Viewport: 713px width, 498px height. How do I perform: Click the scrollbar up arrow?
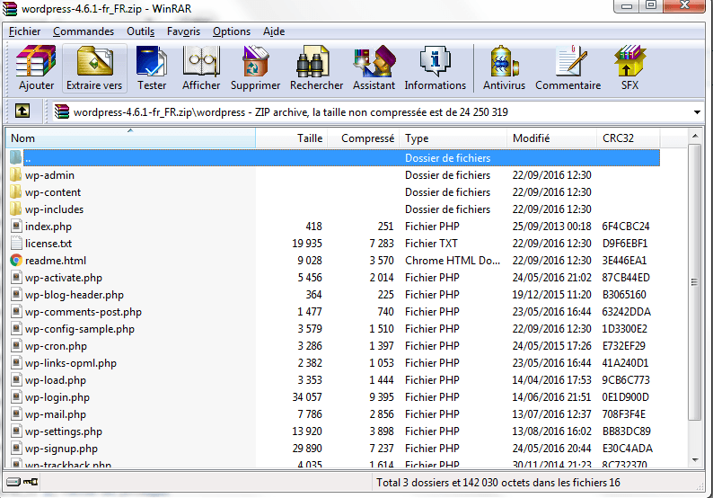pyautogui.click(x=695, y=136)
